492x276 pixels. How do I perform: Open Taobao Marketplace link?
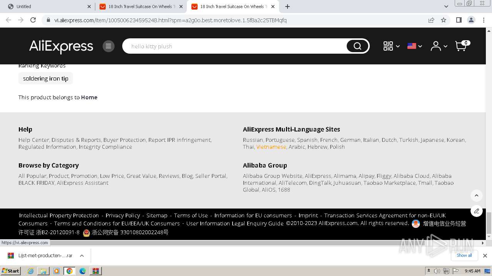coord(389,183)
